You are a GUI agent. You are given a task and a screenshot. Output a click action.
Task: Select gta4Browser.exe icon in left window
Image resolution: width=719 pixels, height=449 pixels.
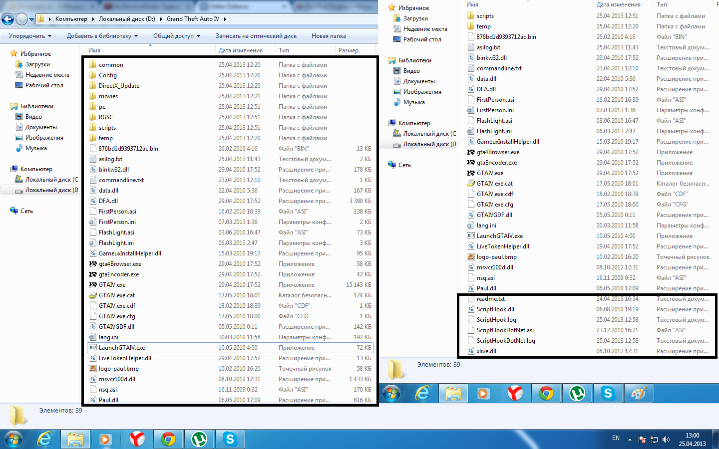93,264
